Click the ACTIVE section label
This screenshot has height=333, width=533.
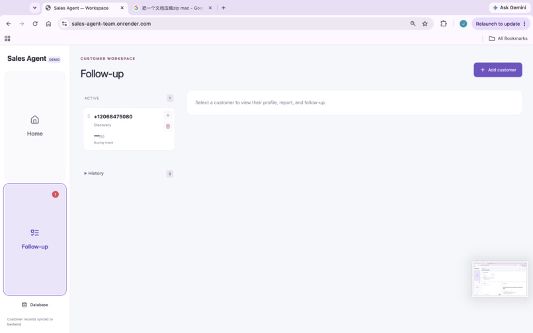point(92,98)
